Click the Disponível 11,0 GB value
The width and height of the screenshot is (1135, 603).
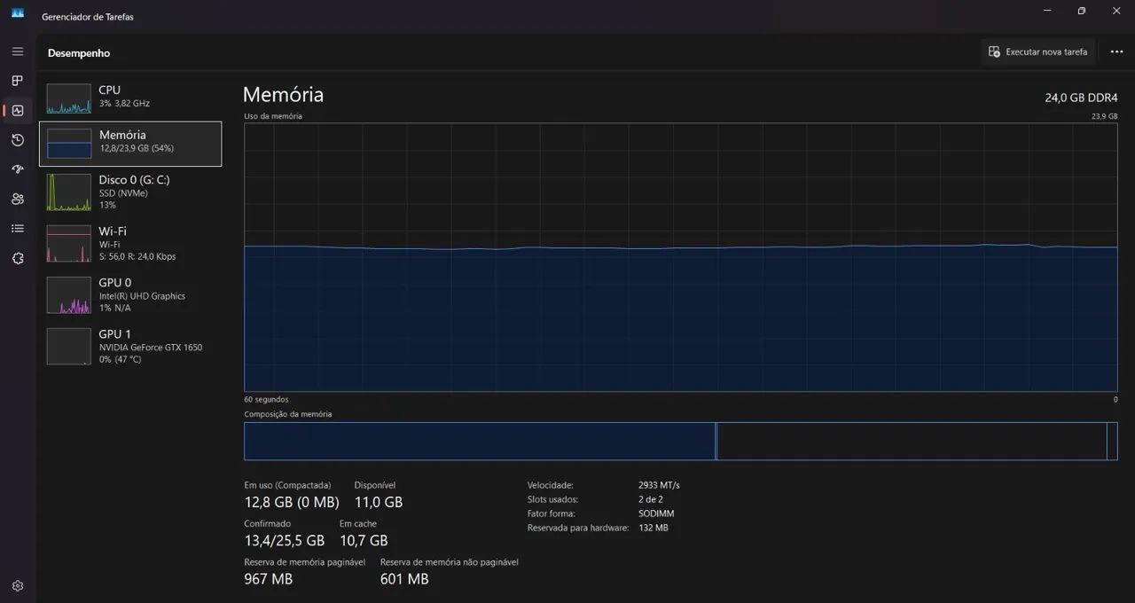[379, 502]
